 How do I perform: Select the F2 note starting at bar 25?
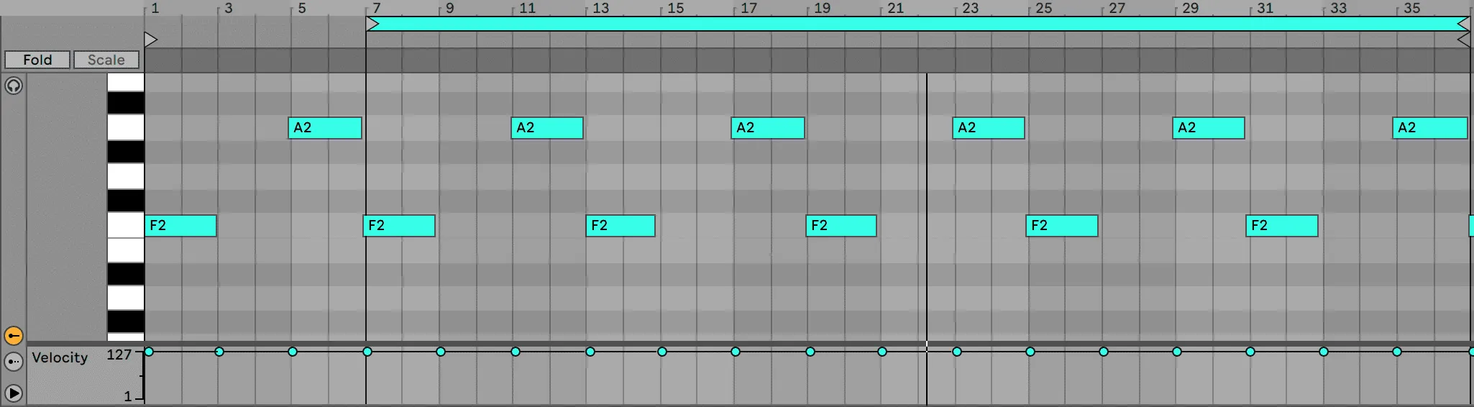point(1062,226)
